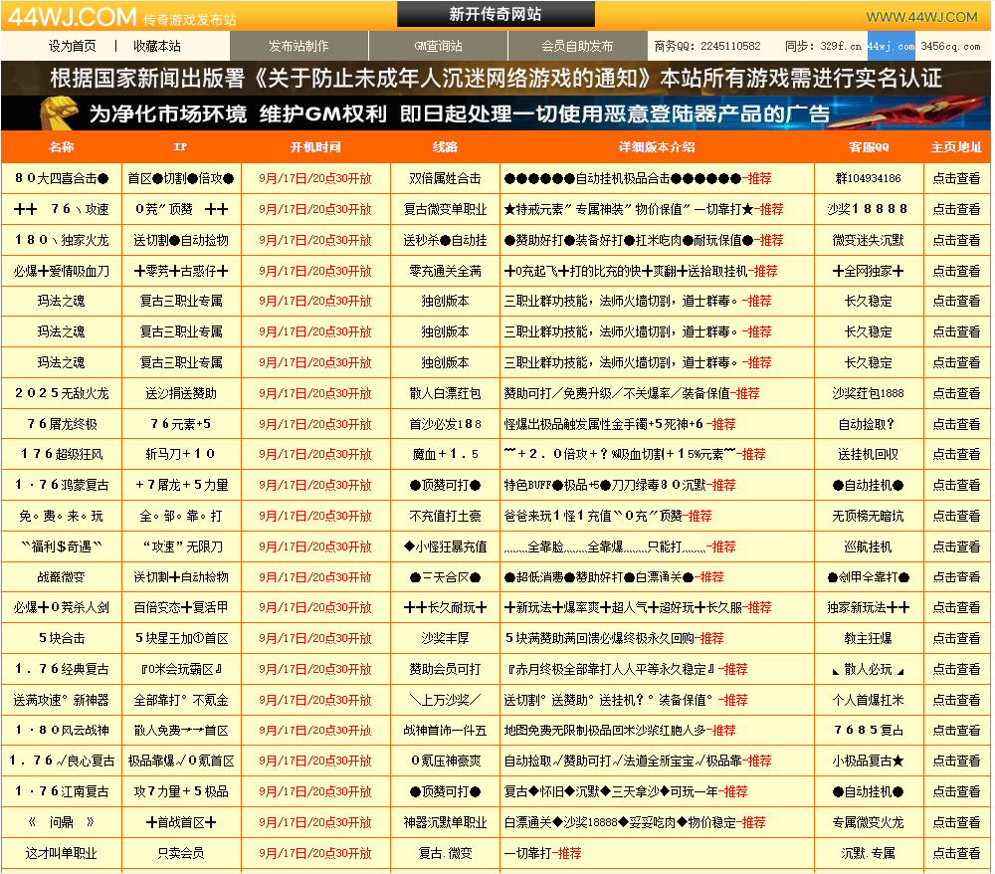Open the 新开传奇网站 header button
The image size is (995, 874).
pyautogui.click(x=496, y=14)
